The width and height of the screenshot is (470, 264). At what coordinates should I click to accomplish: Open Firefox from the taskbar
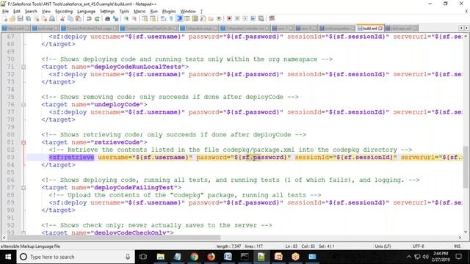click(211, 257)
